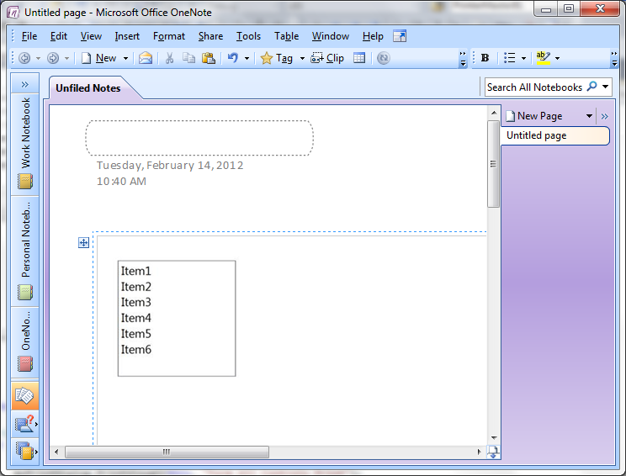Click the horizontal scrollbar left arrow
Image resolution: width=626 pixels, height=476 pixels.
[56, 452]
